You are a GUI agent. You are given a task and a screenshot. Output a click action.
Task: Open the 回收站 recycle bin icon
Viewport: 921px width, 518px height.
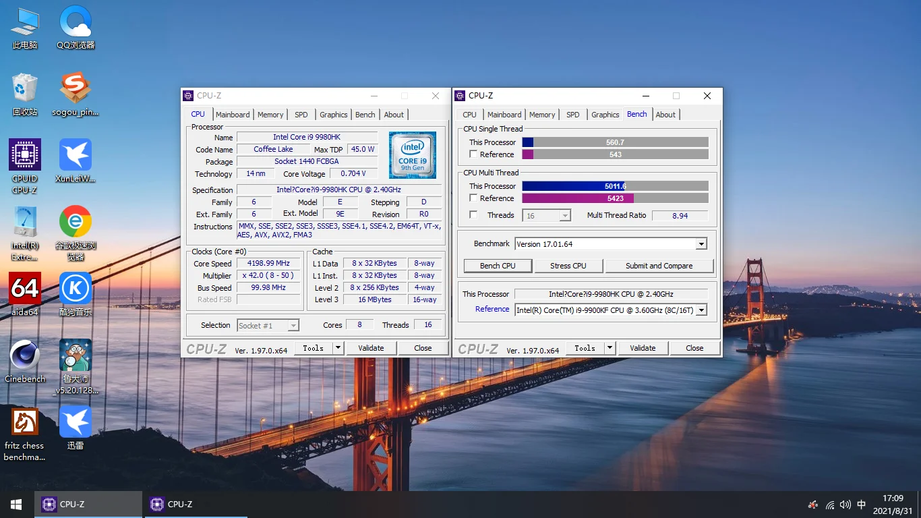point(25,95)
